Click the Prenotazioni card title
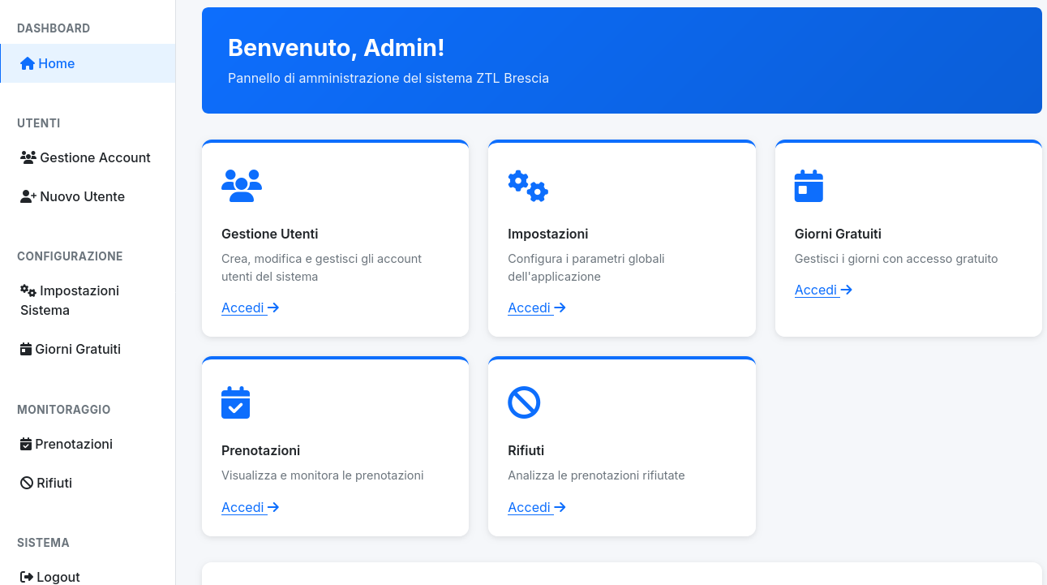 260,450
